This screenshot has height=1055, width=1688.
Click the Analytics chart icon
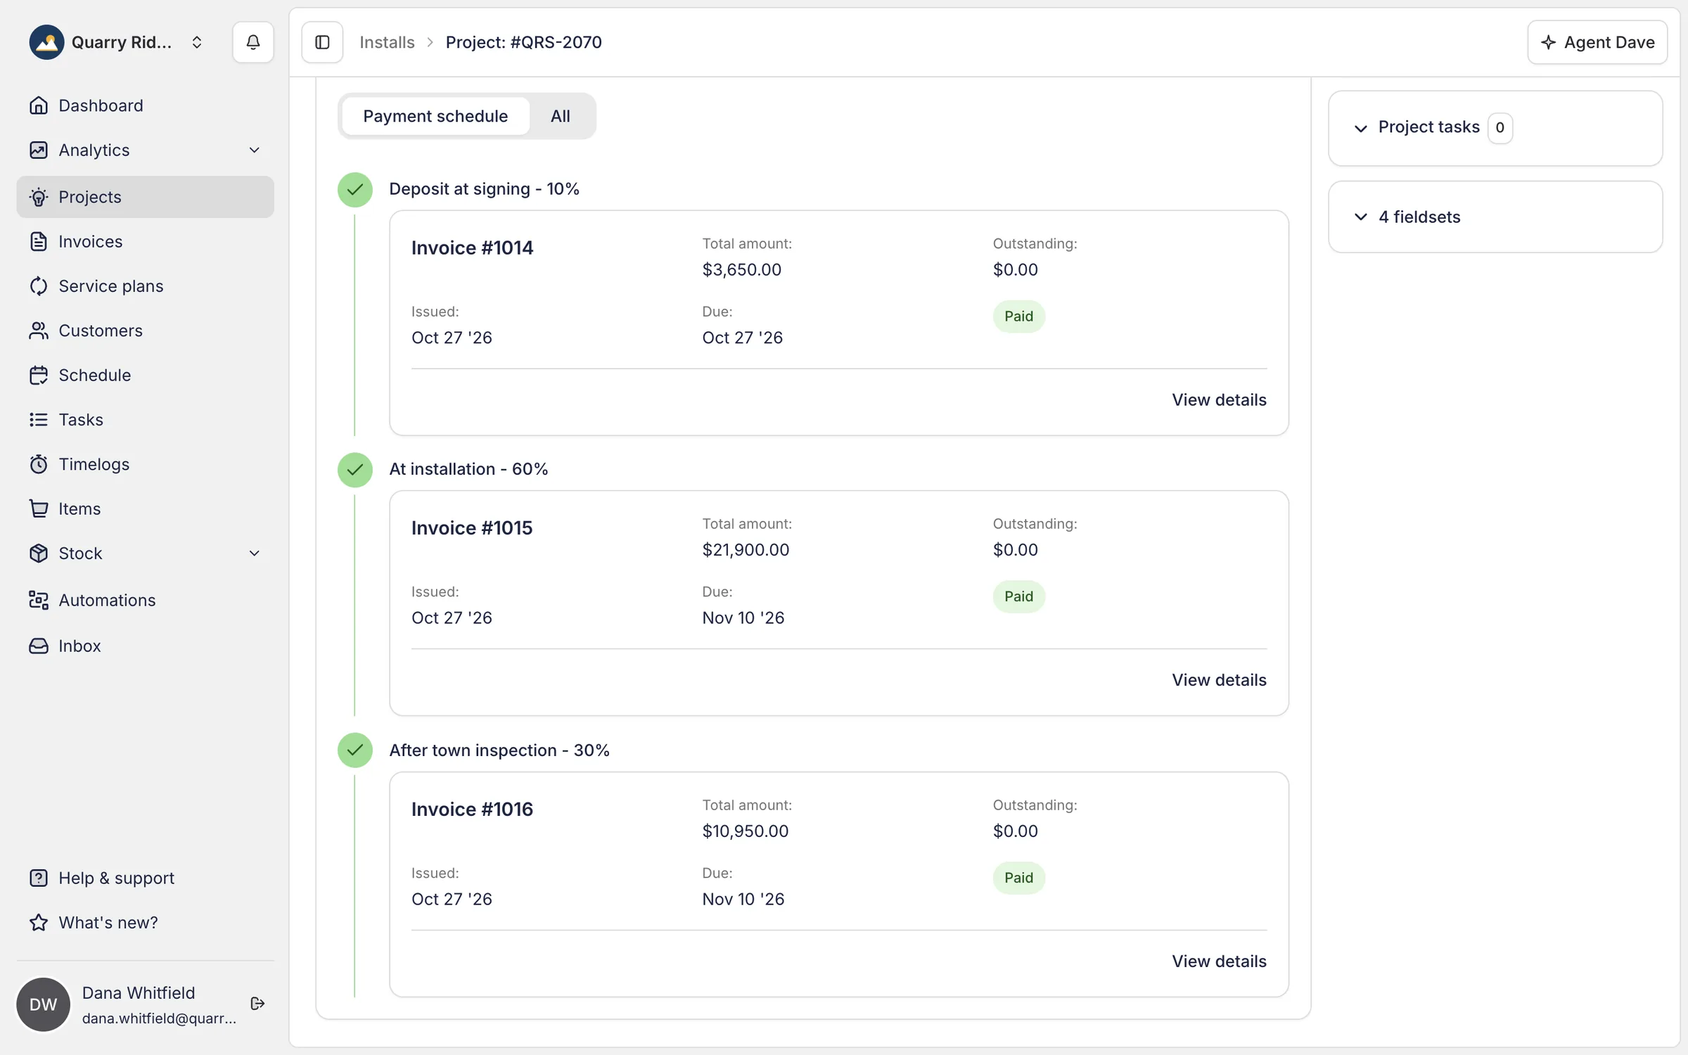tap(39, 150)
